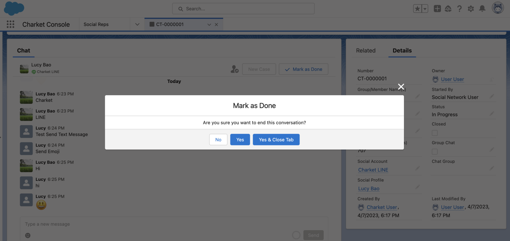Image resolution: width=510 pixels, height=241 pixels.
Task: Click the Mark as Done chat button
Action: (303, 69)
